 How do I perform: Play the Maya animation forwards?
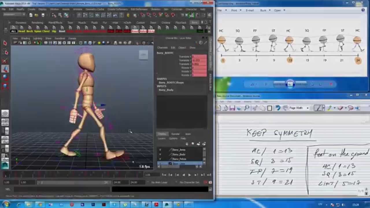(x=190, y=175)
